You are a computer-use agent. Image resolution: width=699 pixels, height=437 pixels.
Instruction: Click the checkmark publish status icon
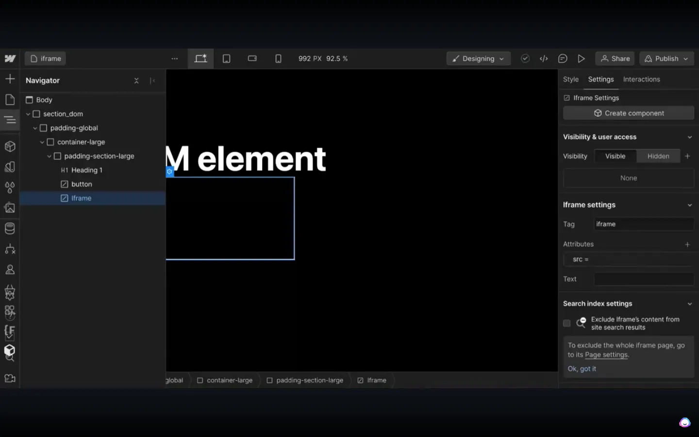tap(525, 59)
